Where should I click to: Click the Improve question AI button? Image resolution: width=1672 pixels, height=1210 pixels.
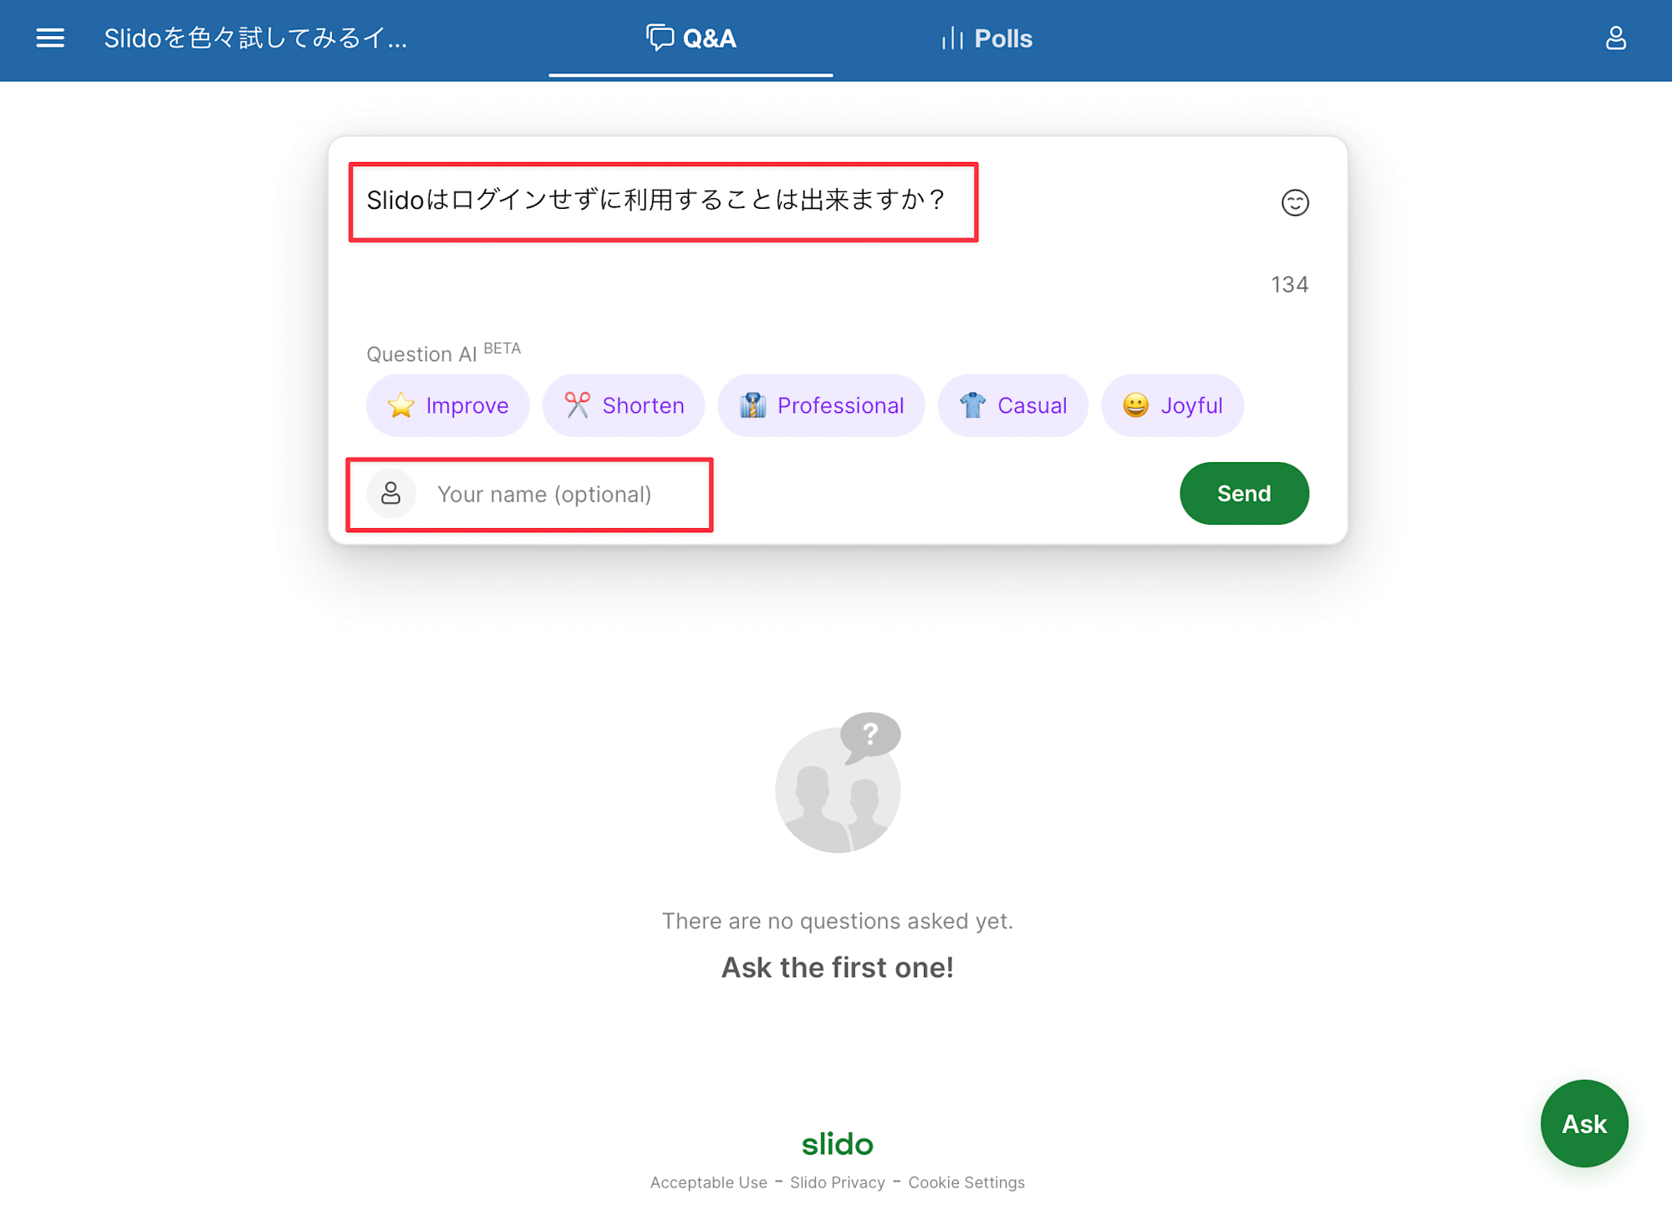446,406
